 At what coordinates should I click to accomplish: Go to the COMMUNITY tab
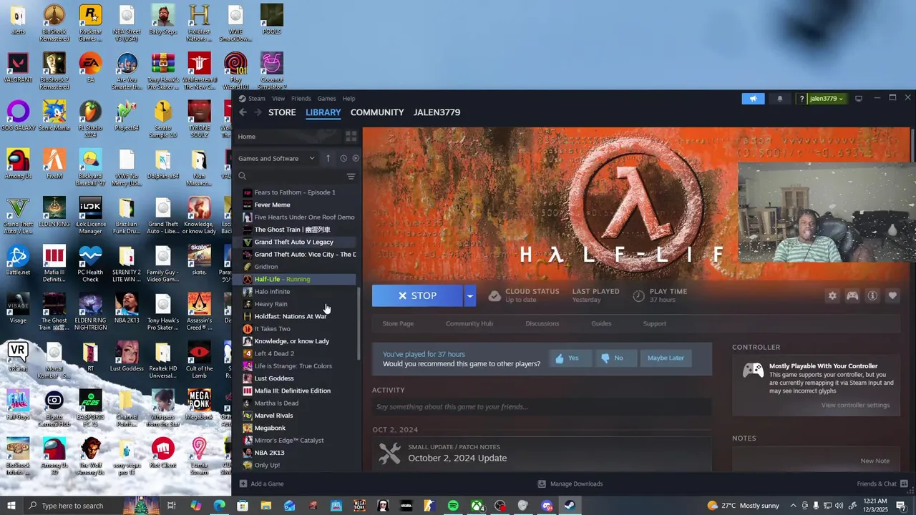tap(377, 112)
